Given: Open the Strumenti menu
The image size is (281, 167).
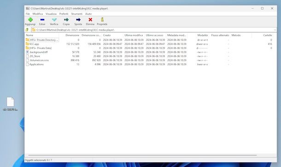Looking at the screenshot, I should tap(77, 14).
